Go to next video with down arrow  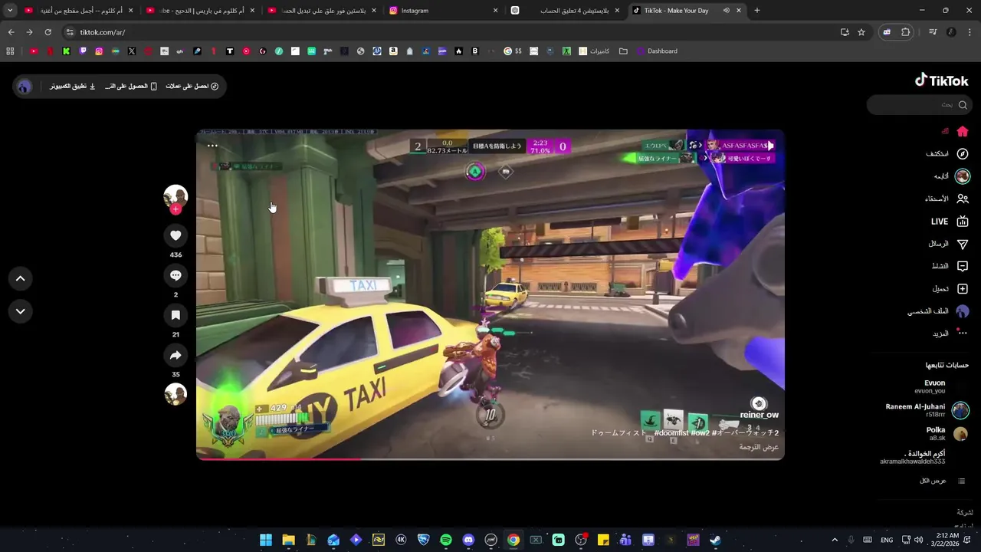click(20, 311)
